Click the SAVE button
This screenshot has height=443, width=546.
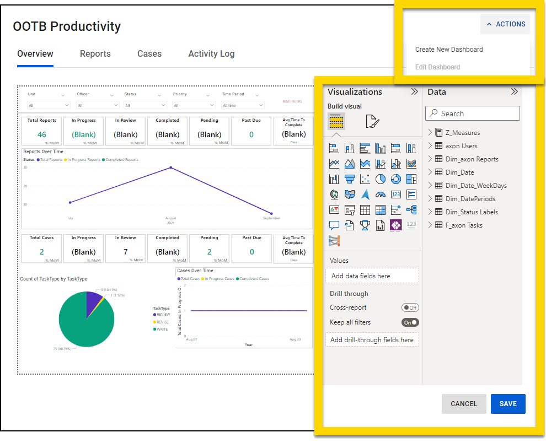pos(507,404)
